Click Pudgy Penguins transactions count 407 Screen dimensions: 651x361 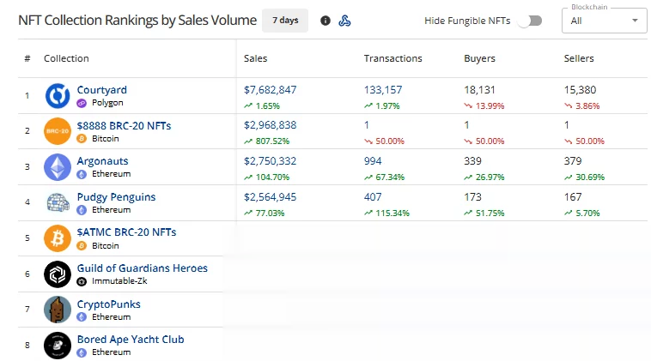click(x=373, y=197)
